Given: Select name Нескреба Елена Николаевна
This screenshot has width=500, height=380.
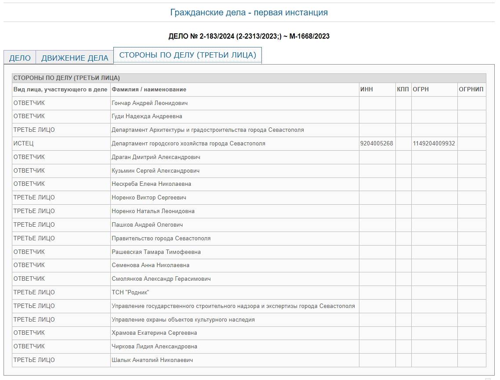Looking at the screenshot, I should click(152, 184).
